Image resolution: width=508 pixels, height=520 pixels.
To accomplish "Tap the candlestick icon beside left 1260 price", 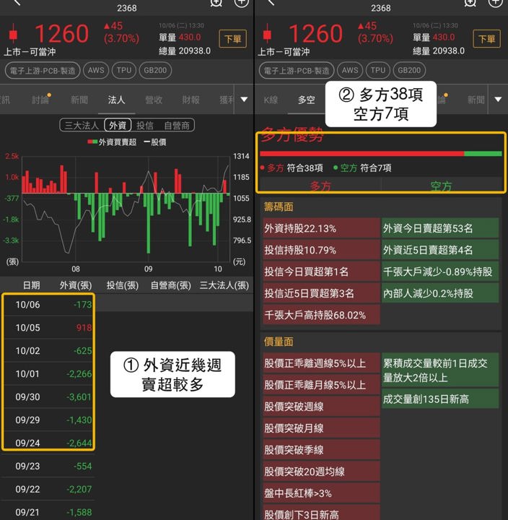I will pos(13,33).
